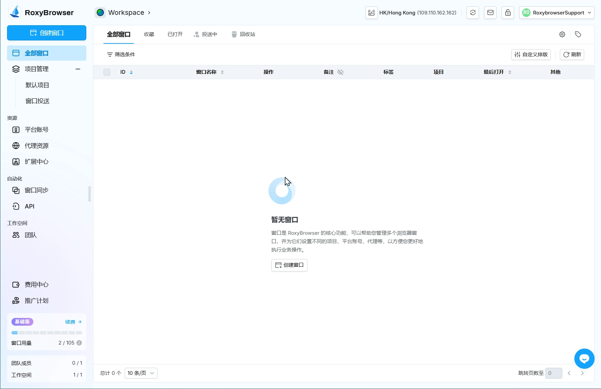601x389 pixels.
Task: Click the lock icon in header
Action: (508, 13)
